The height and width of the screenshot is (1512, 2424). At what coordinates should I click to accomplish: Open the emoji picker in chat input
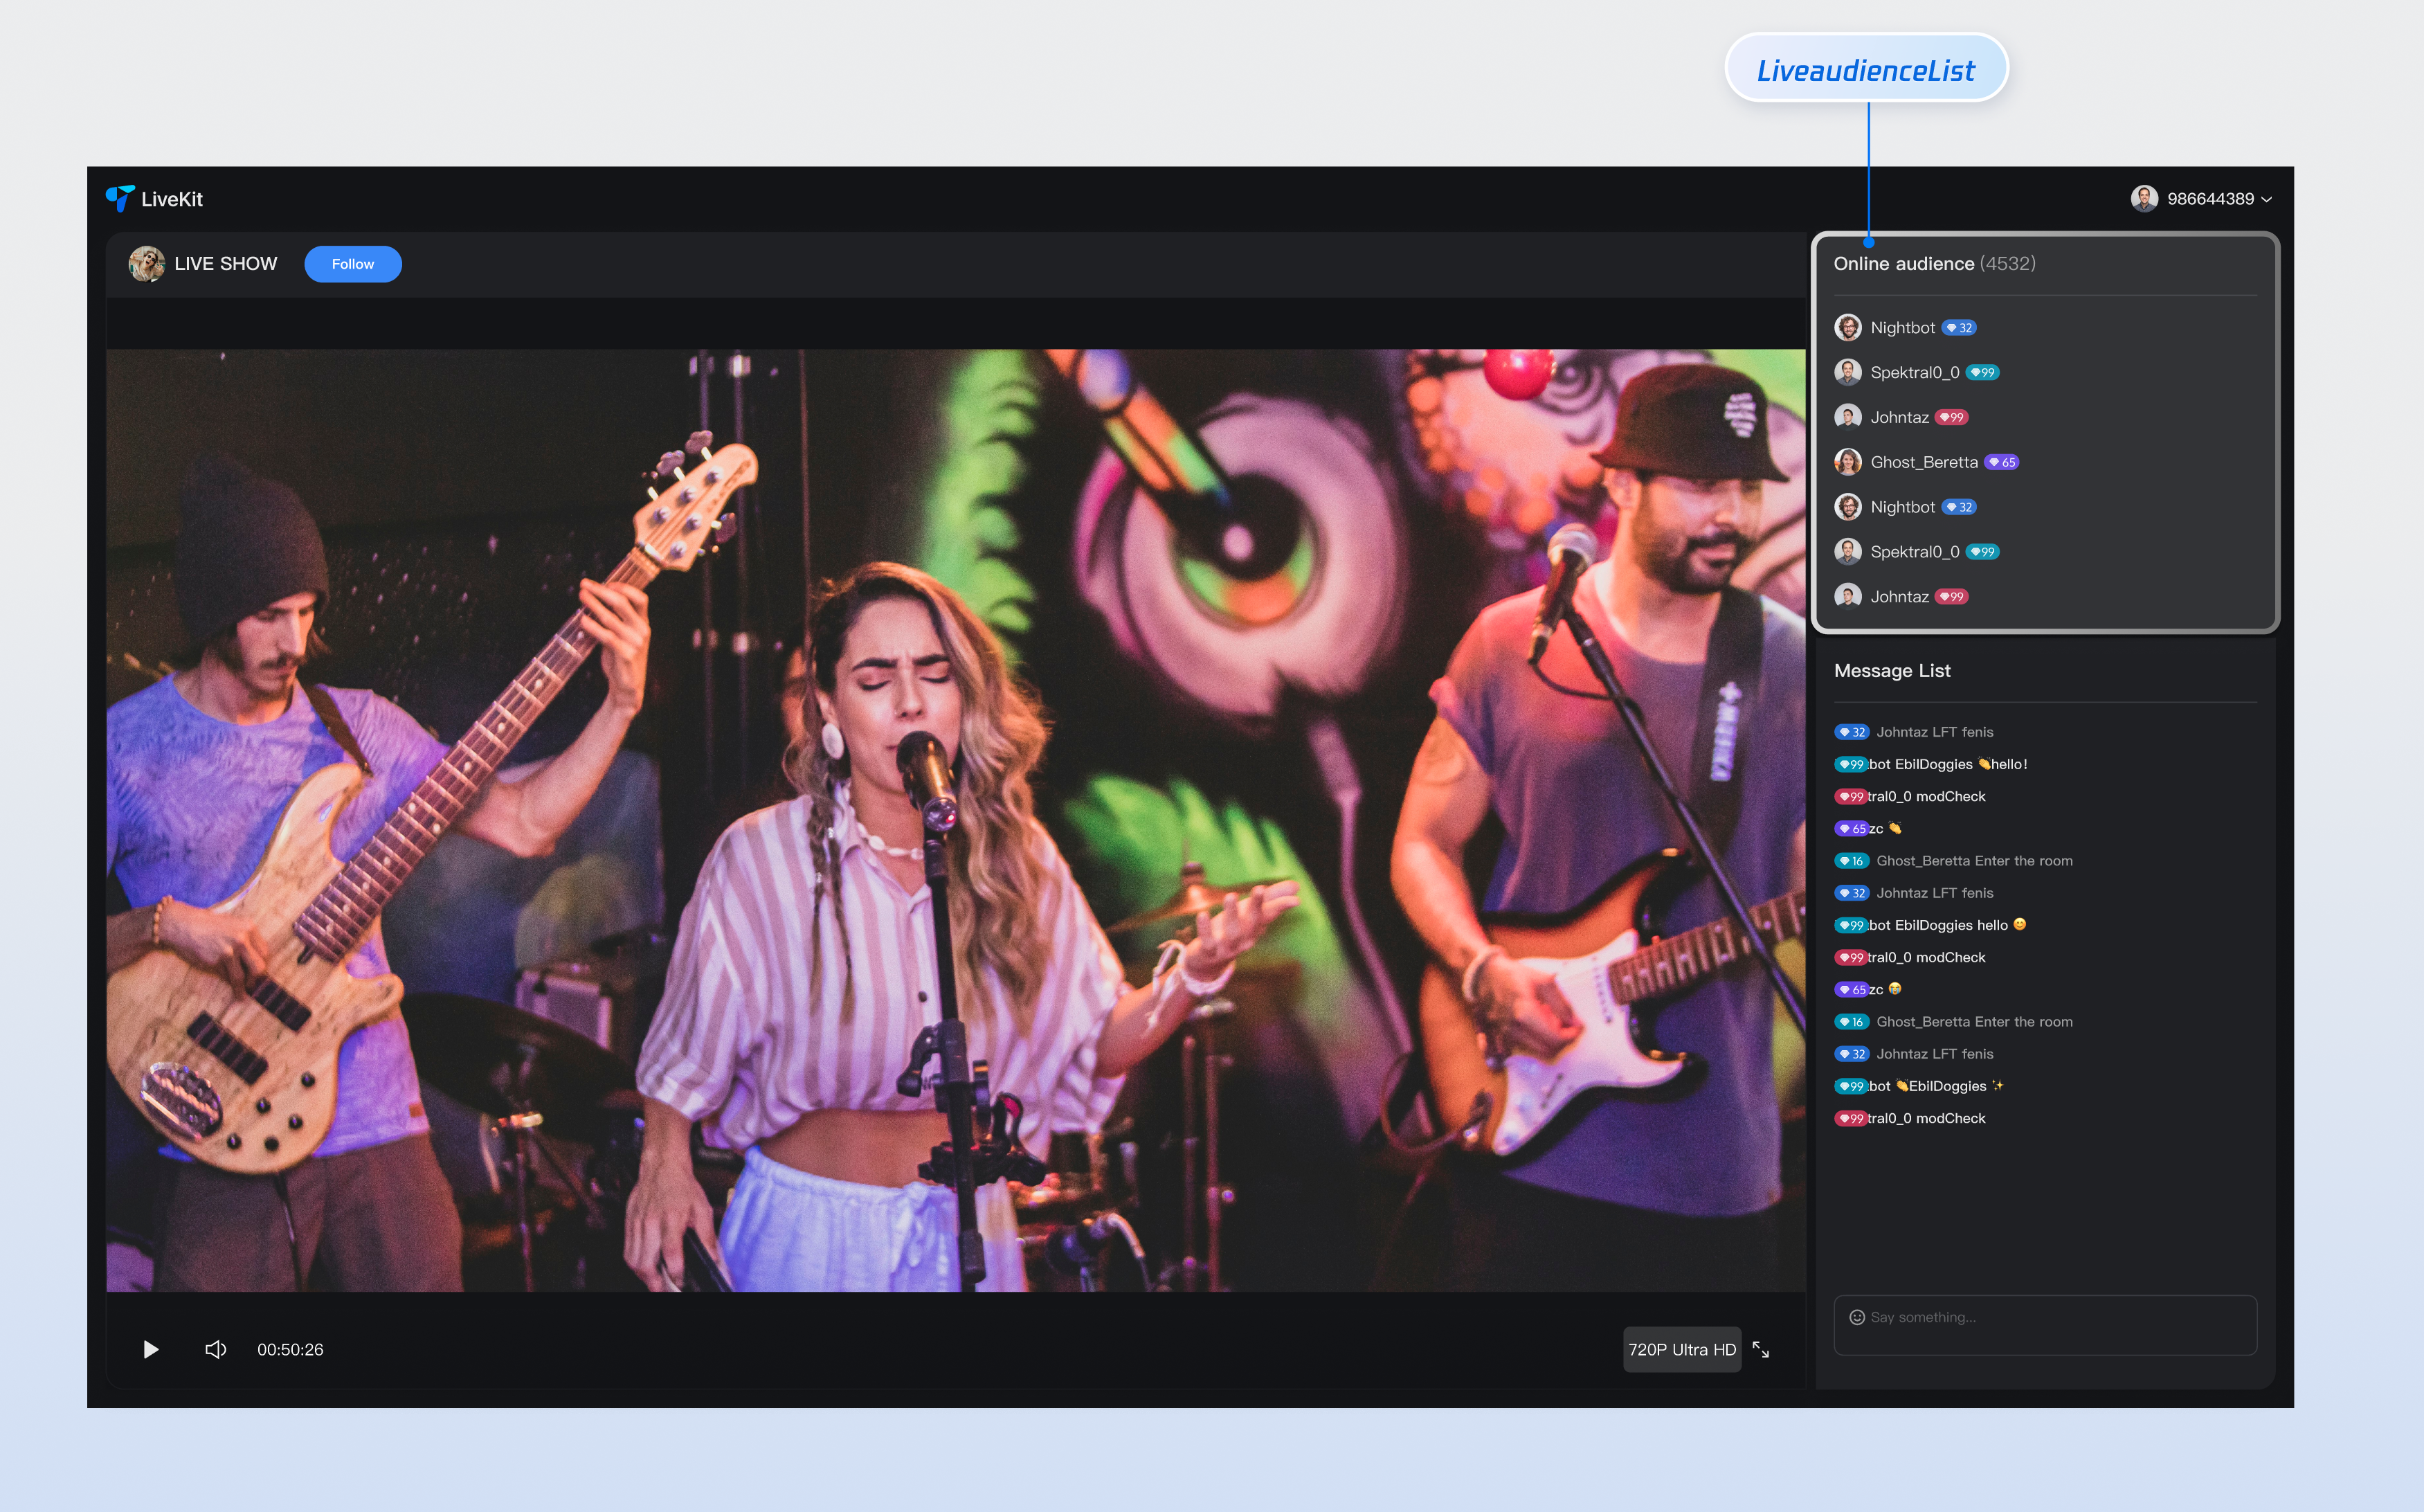click(x=1856, y=1317)
